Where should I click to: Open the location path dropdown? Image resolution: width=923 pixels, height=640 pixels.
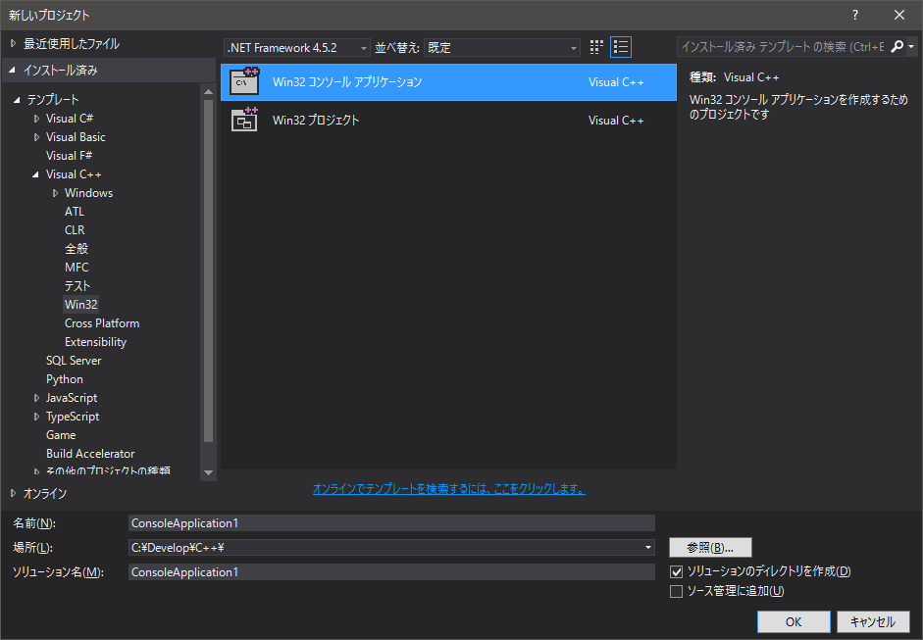(648, 548)
